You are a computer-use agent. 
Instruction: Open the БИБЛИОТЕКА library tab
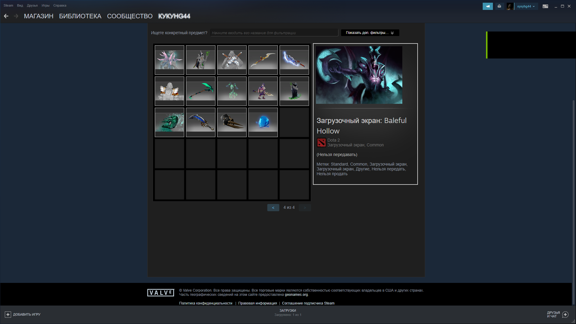[x=80, y=16]
